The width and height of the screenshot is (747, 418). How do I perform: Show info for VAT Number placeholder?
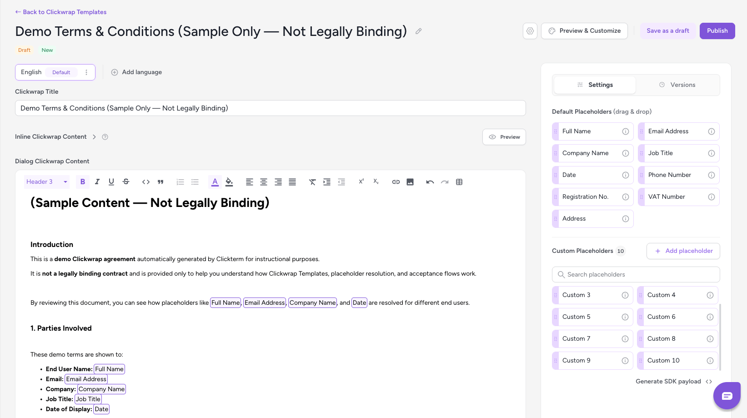712,197
